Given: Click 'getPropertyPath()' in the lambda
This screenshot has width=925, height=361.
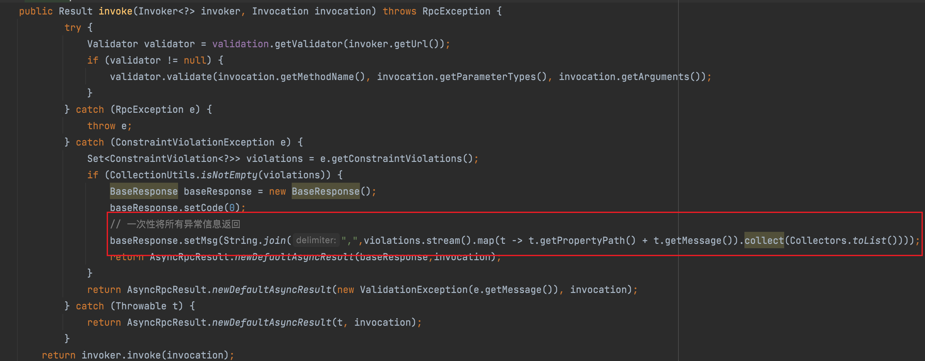Looking at the screenshot, I should point(588,241).
